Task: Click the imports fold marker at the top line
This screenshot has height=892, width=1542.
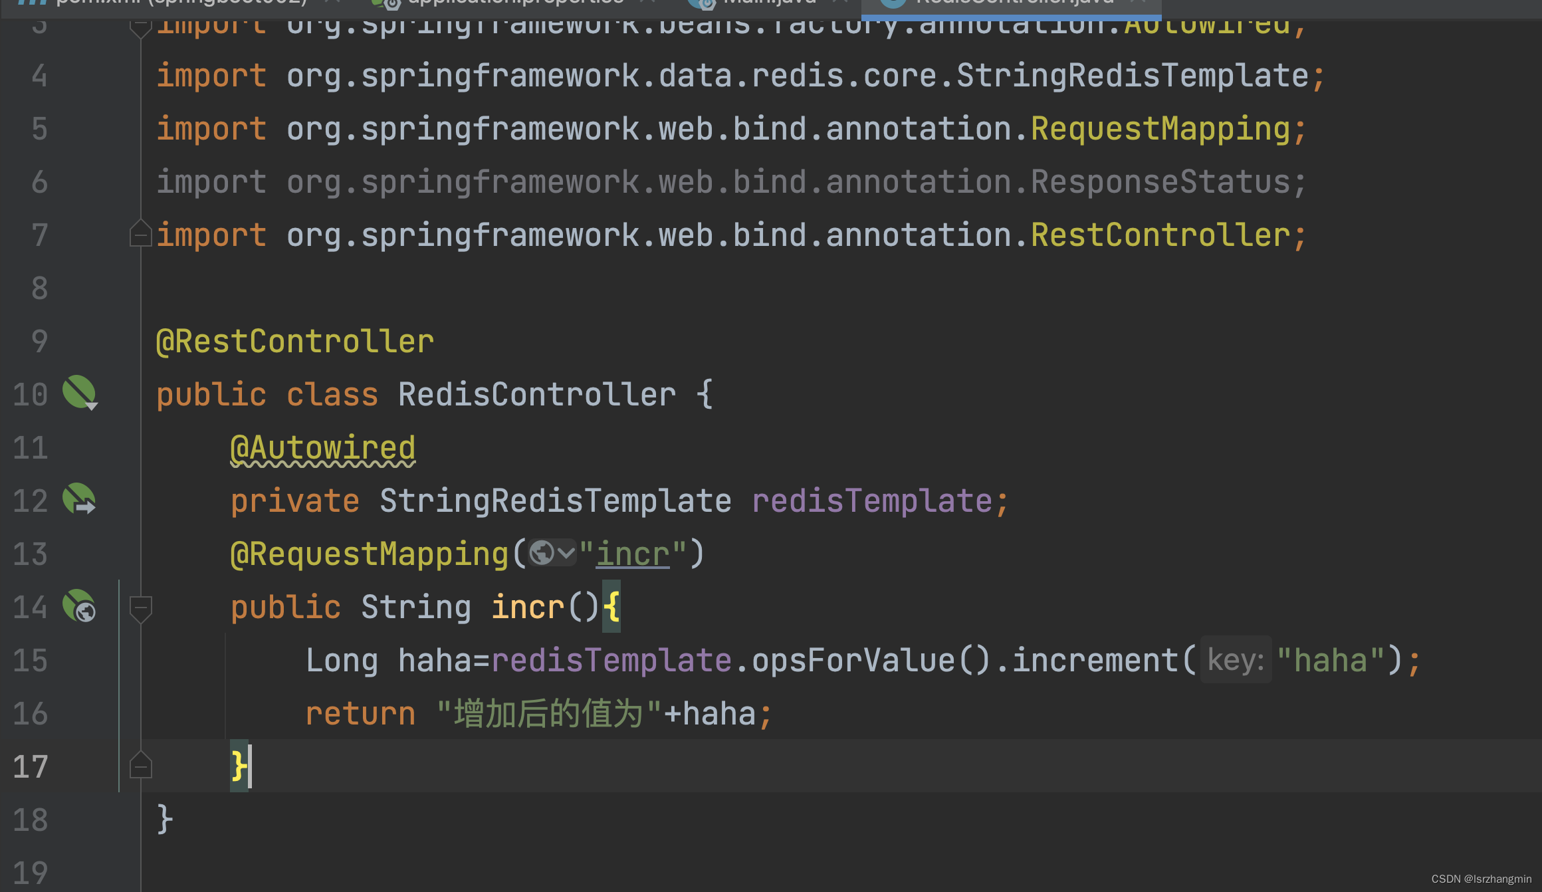Action: (140, 27)
